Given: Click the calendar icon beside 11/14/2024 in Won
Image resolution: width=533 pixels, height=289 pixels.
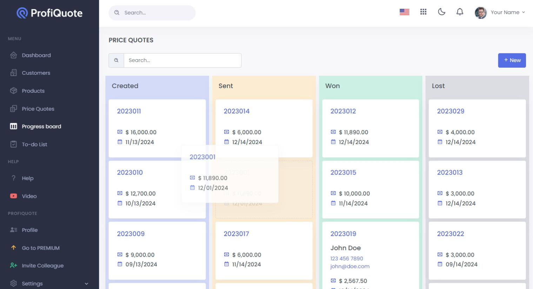Looking at the screenshot, I should coord(333,203).
